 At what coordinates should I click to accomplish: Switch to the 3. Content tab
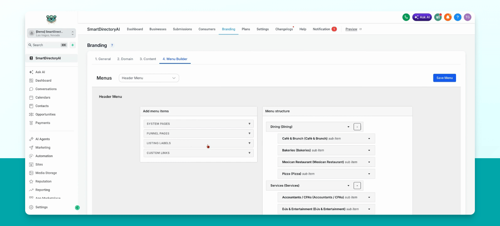[148, 59]
